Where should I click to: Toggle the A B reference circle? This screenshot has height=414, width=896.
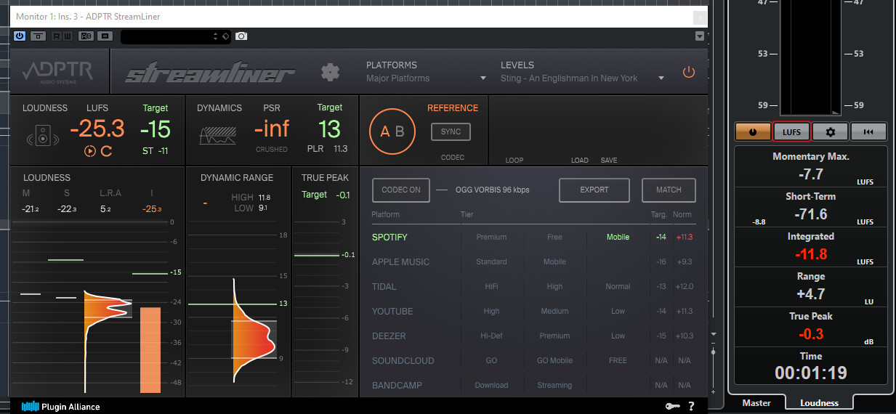[392, 131]
